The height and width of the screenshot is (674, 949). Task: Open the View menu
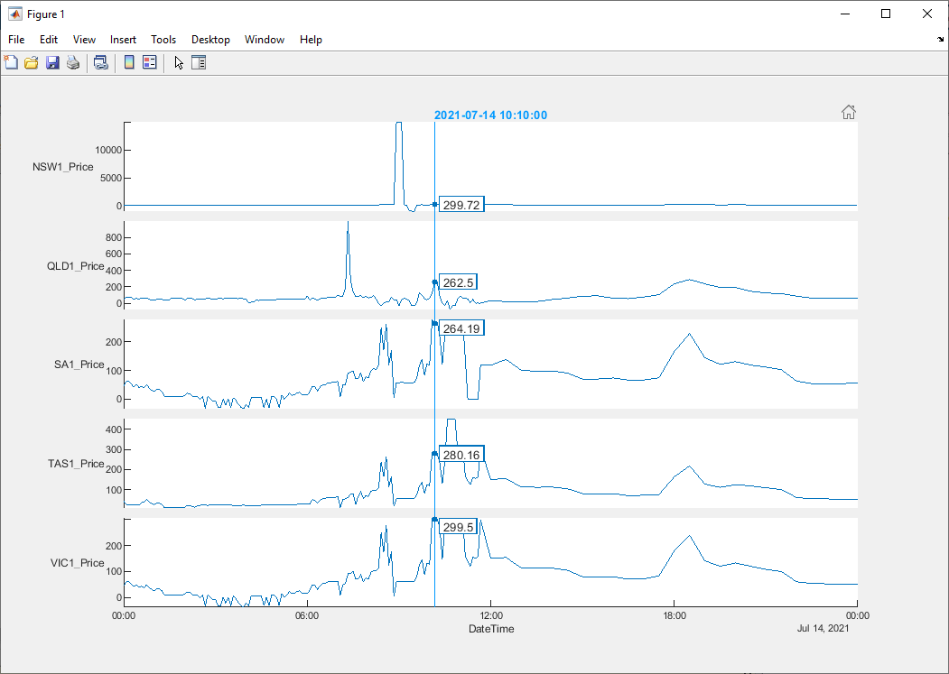84,40
